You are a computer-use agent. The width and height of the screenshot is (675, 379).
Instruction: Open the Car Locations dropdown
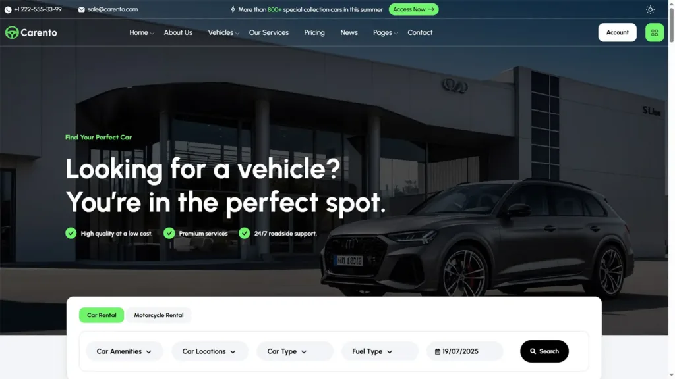[x=210, y=351]
